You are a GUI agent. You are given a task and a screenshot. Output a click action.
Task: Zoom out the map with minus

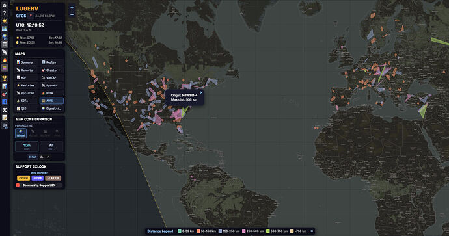tap(72, 14)
